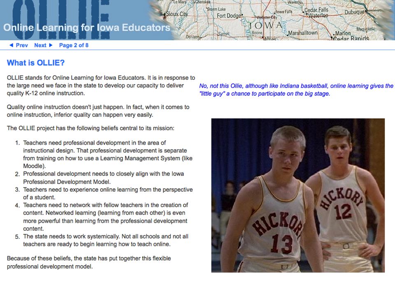Select the What is OLLIE? heading
The image size is (395, 296).
point(36,62)
